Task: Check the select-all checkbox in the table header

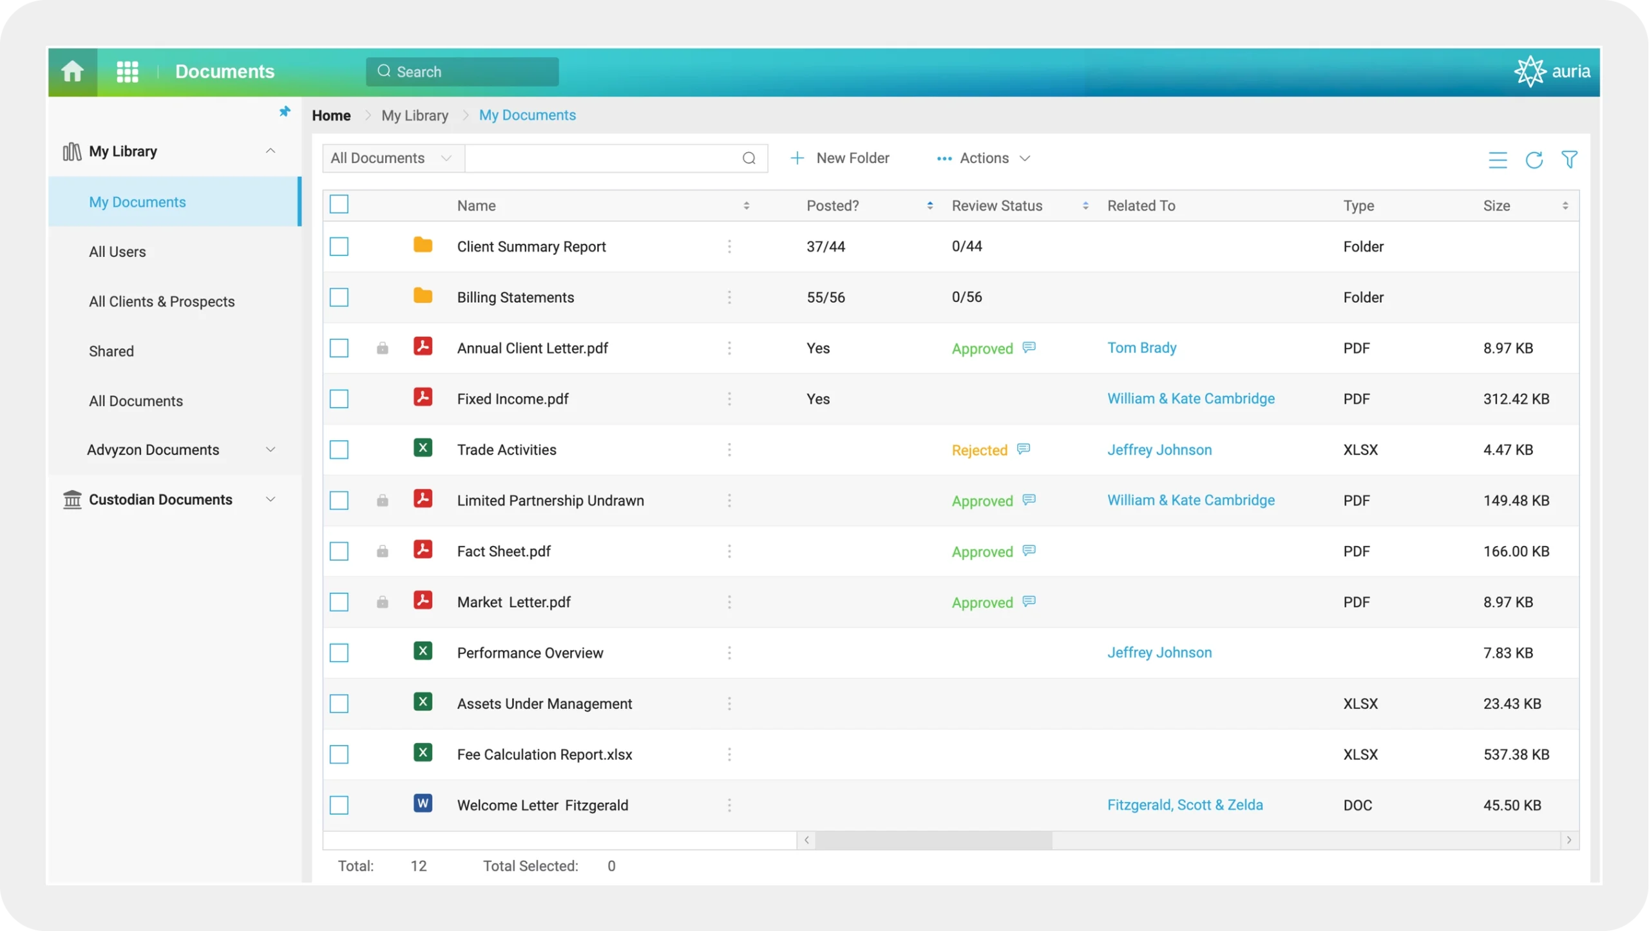Action: pos(339,203)
